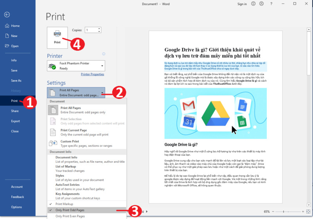Expand the Print All Pages dropdown

tap(76, 93)
